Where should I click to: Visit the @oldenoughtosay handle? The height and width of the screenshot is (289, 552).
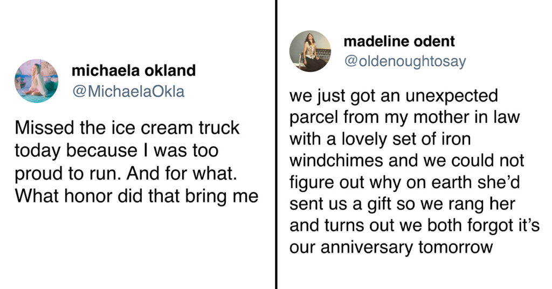click(405, 61)
